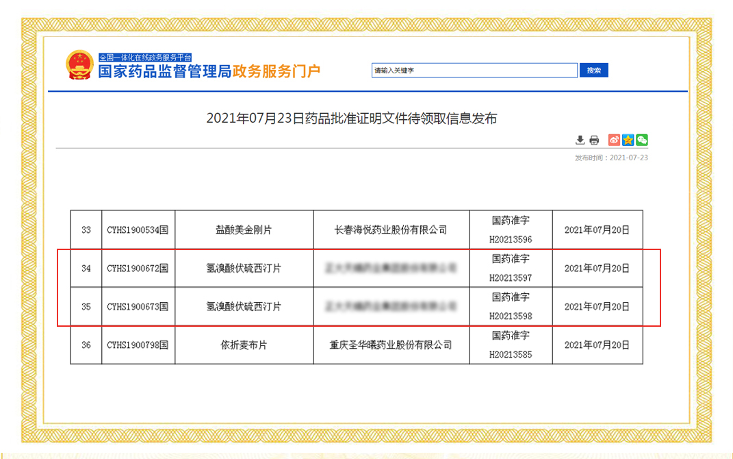Image resolution: width=733 pixels, height=459 pixels.
Task: Share the page to Sina Weibo
Action: [x=614, y=140]
